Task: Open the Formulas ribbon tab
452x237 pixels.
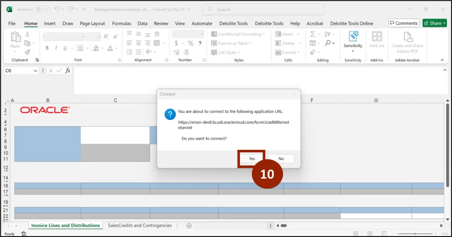Action: click(121, 23)
